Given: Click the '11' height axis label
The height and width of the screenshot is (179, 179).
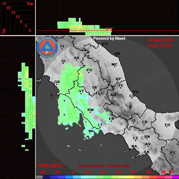Looking at the screenshot, I should 18,17.
